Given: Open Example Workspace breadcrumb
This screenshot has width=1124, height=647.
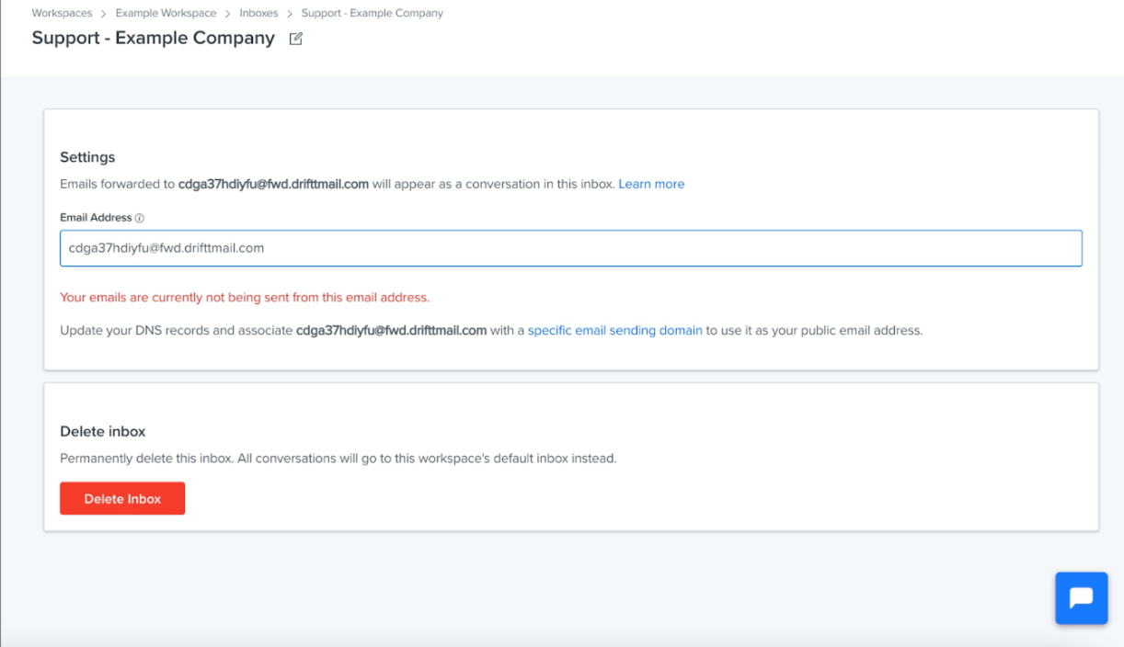Looking at the screenshot, I should point(166,14).
